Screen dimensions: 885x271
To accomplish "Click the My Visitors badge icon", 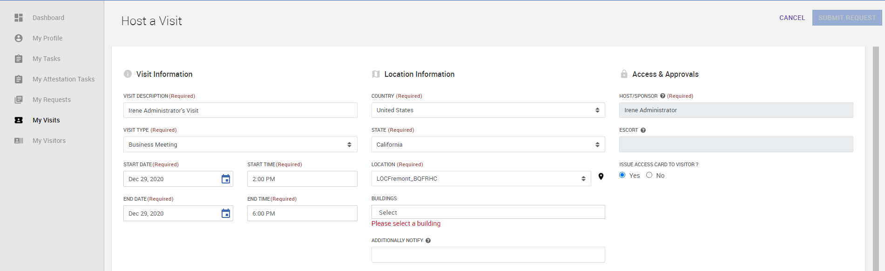I will 19,141.
